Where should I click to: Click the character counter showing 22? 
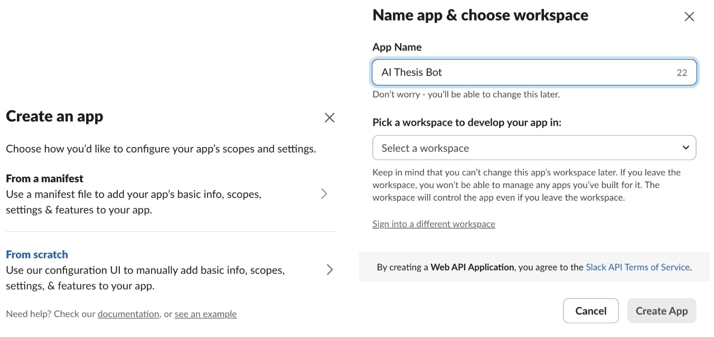(x=682, y=73)
